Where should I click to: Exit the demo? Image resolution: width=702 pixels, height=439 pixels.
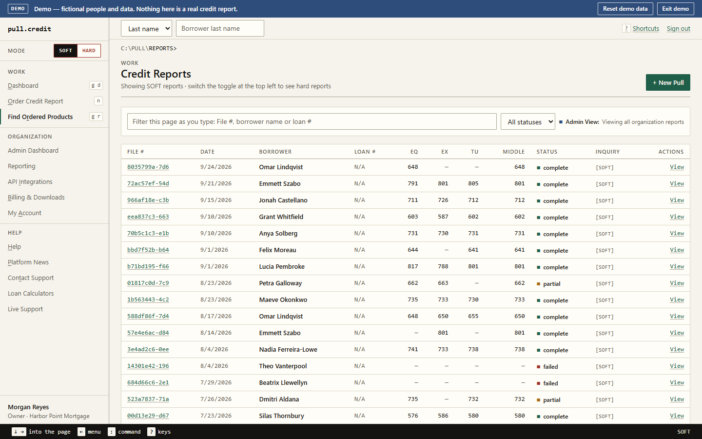pyautogui.click(x=675, y=9)
